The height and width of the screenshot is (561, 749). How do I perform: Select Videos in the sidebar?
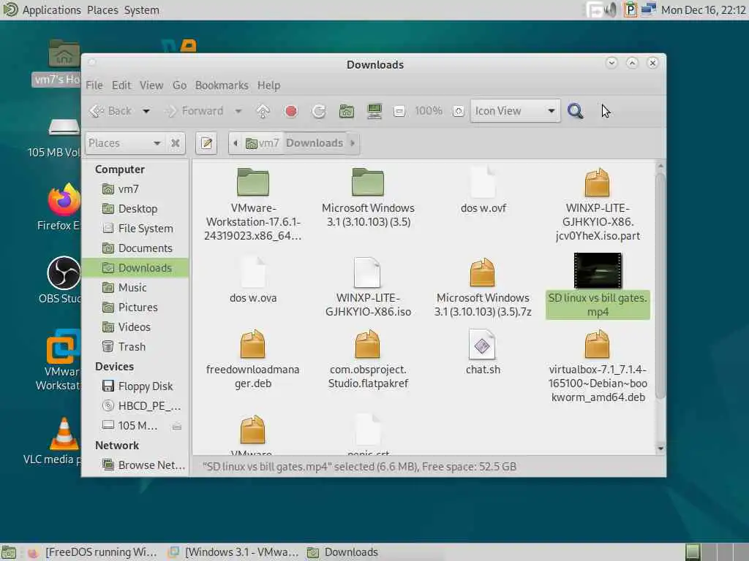coord(135,327)
